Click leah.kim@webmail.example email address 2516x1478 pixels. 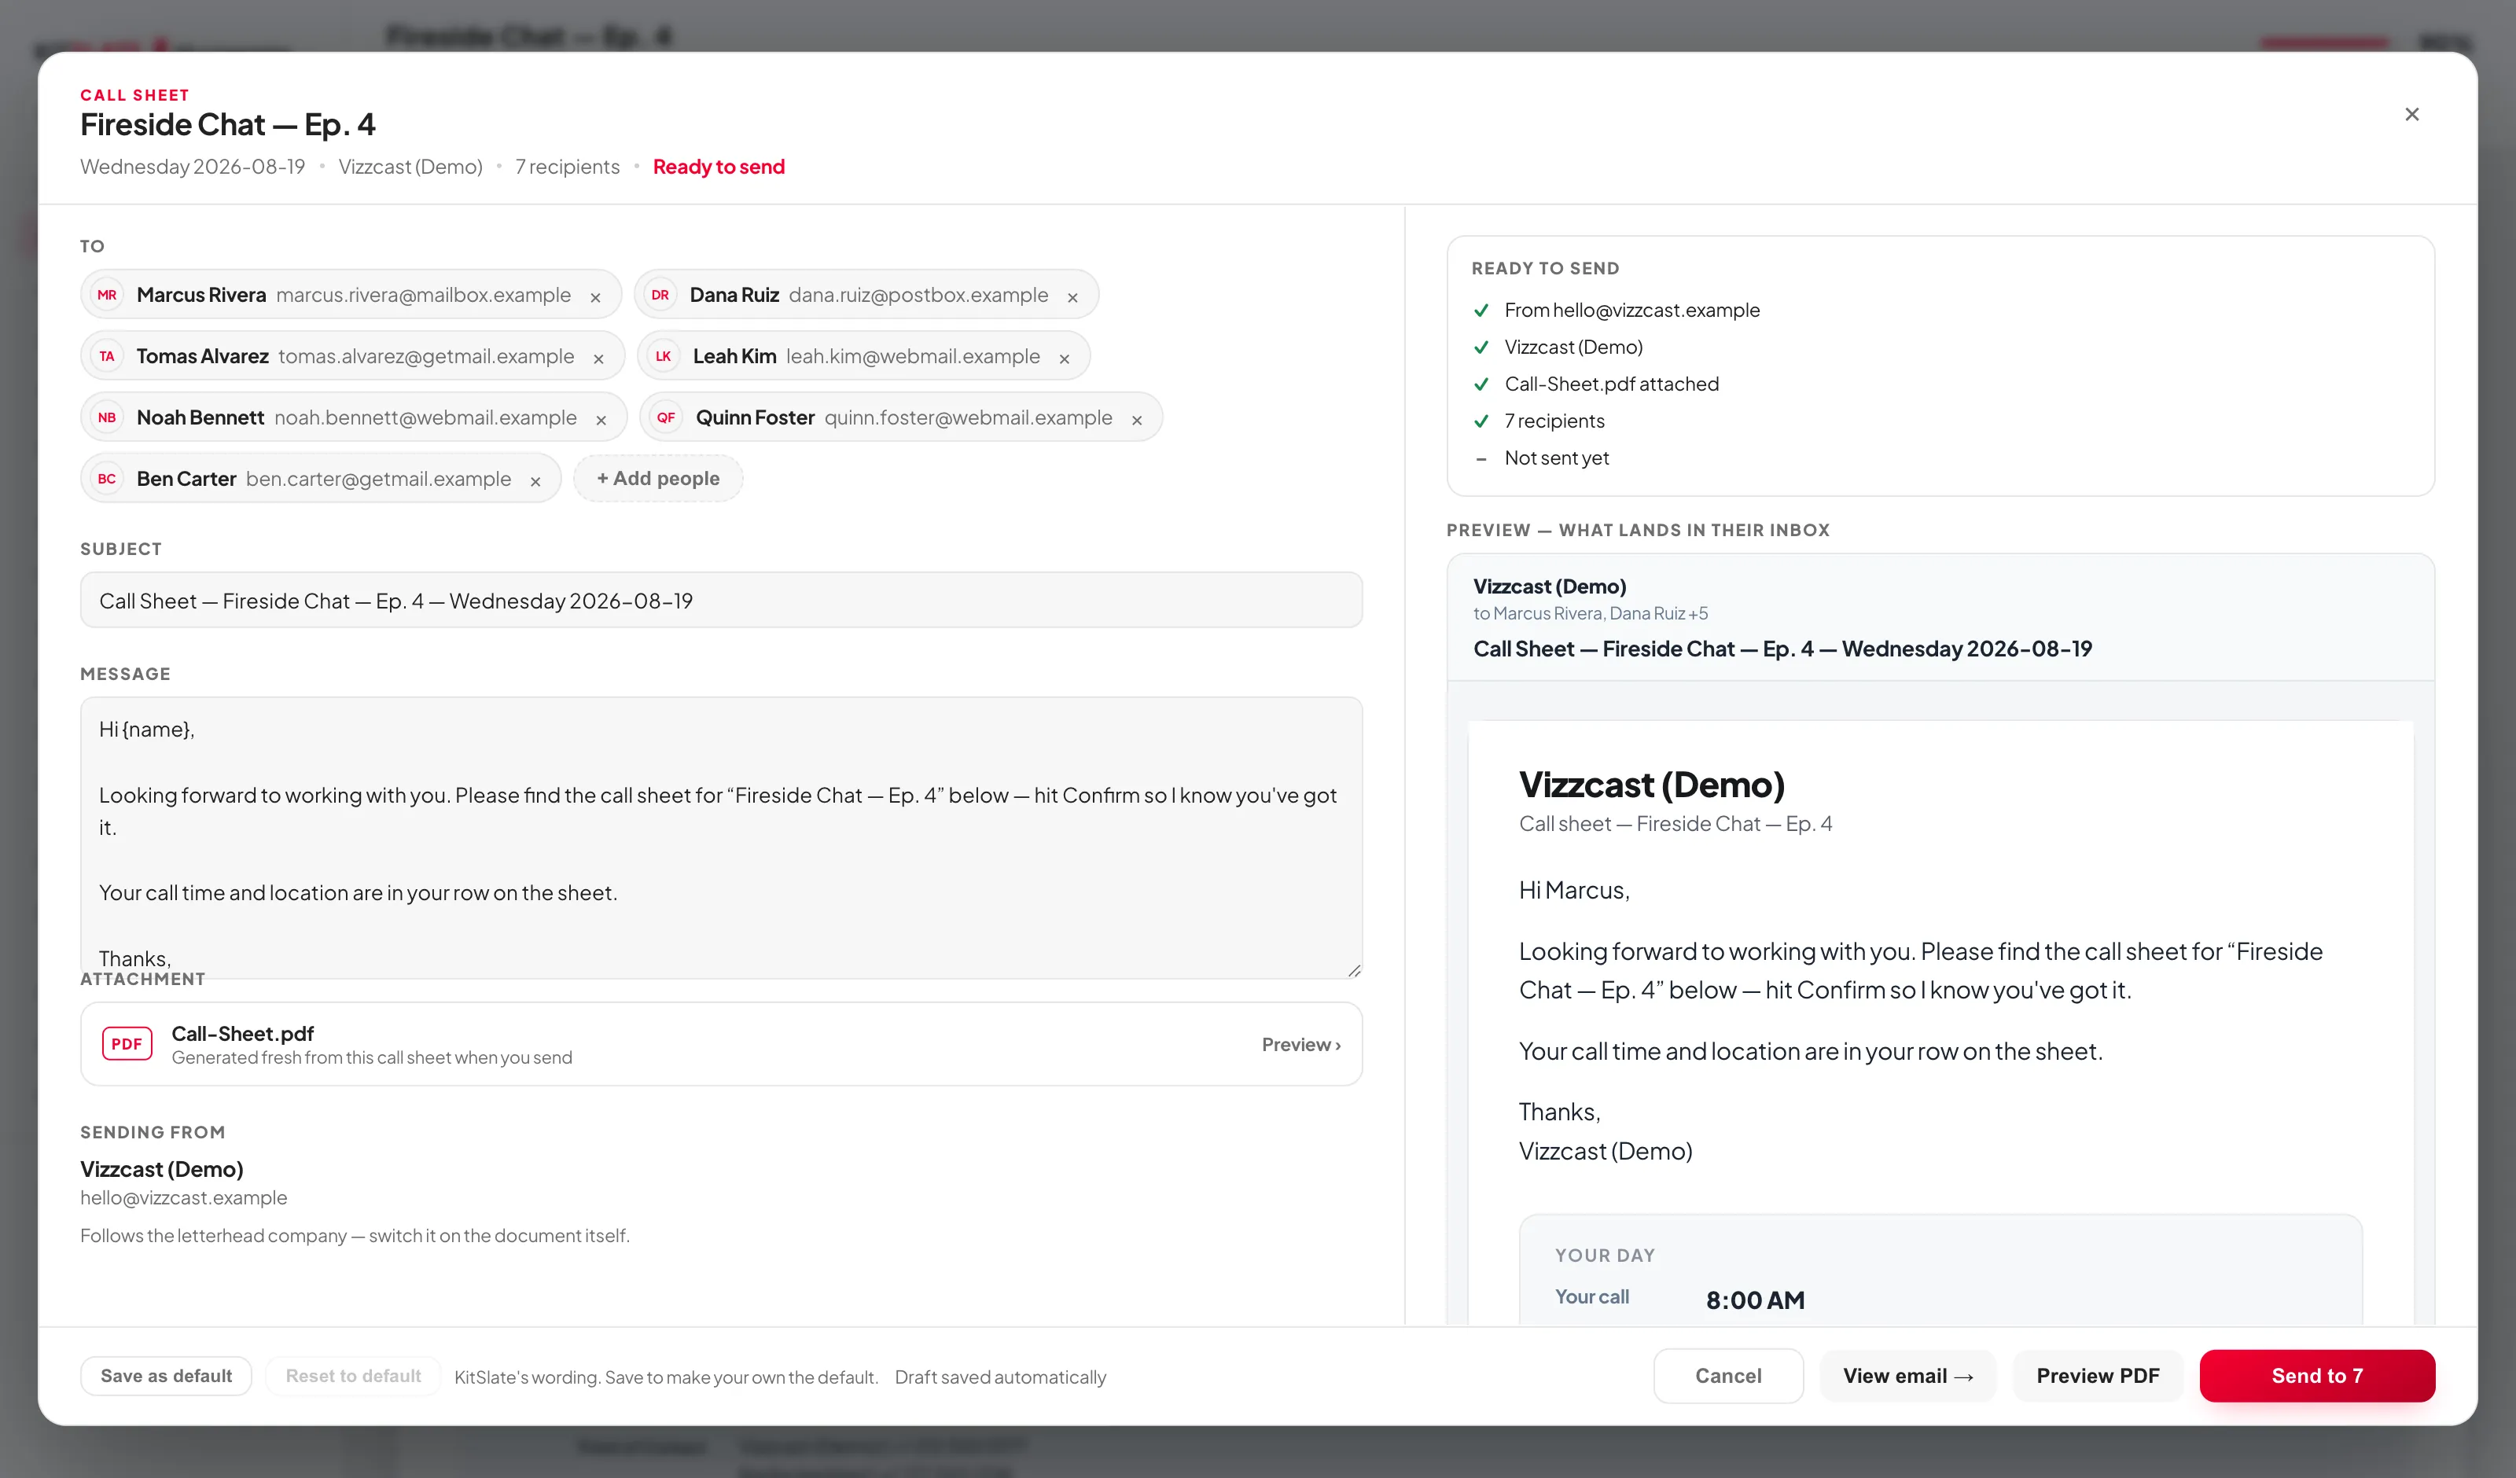[x=913, y=356]
